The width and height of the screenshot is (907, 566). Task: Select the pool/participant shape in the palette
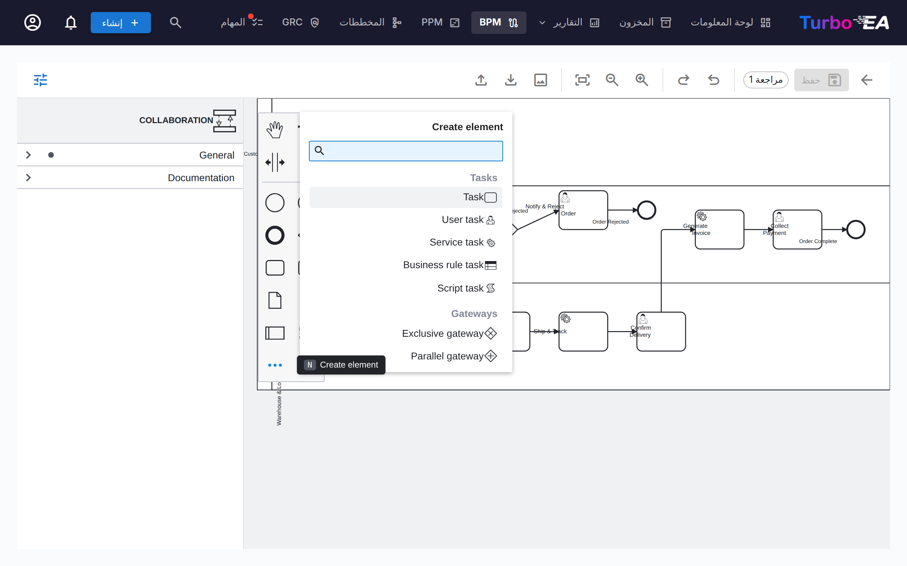pyautogui.click(x=275, y=333)
